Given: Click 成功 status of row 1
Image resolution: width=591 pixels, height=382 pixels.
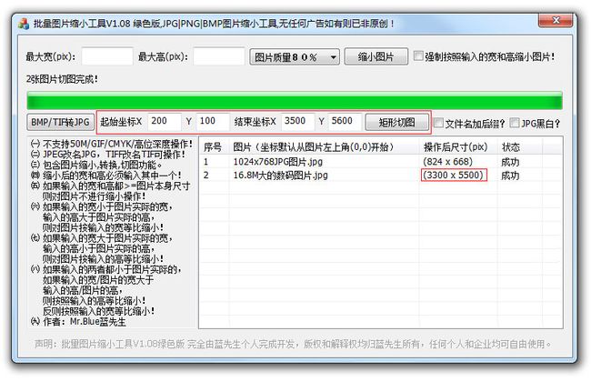Looking at the screenshot, I should [510, 162].
